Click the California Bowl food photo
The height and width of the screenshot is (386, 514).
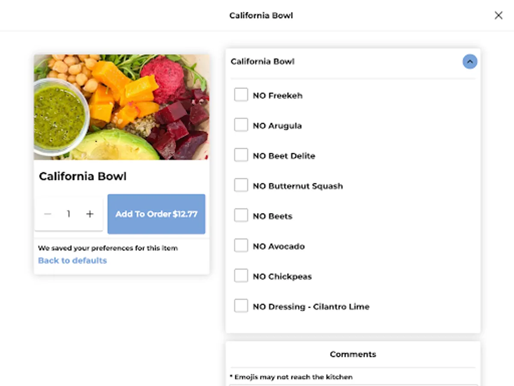tap(122, 107)
